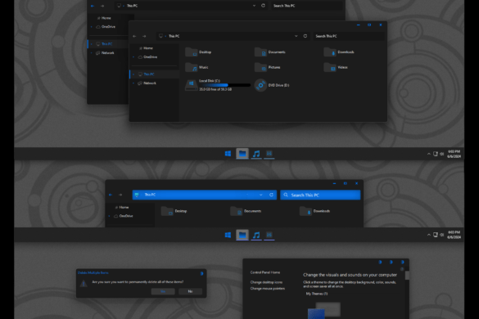Select the Local Disk (C:) drive icon
This screenshot has height=319, width=479.
click(192, 85)
